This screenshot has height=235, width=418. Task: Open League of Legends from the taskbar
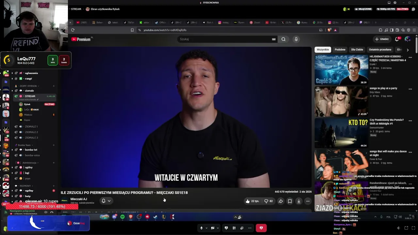pyautogui.click(x=164, y=217)
